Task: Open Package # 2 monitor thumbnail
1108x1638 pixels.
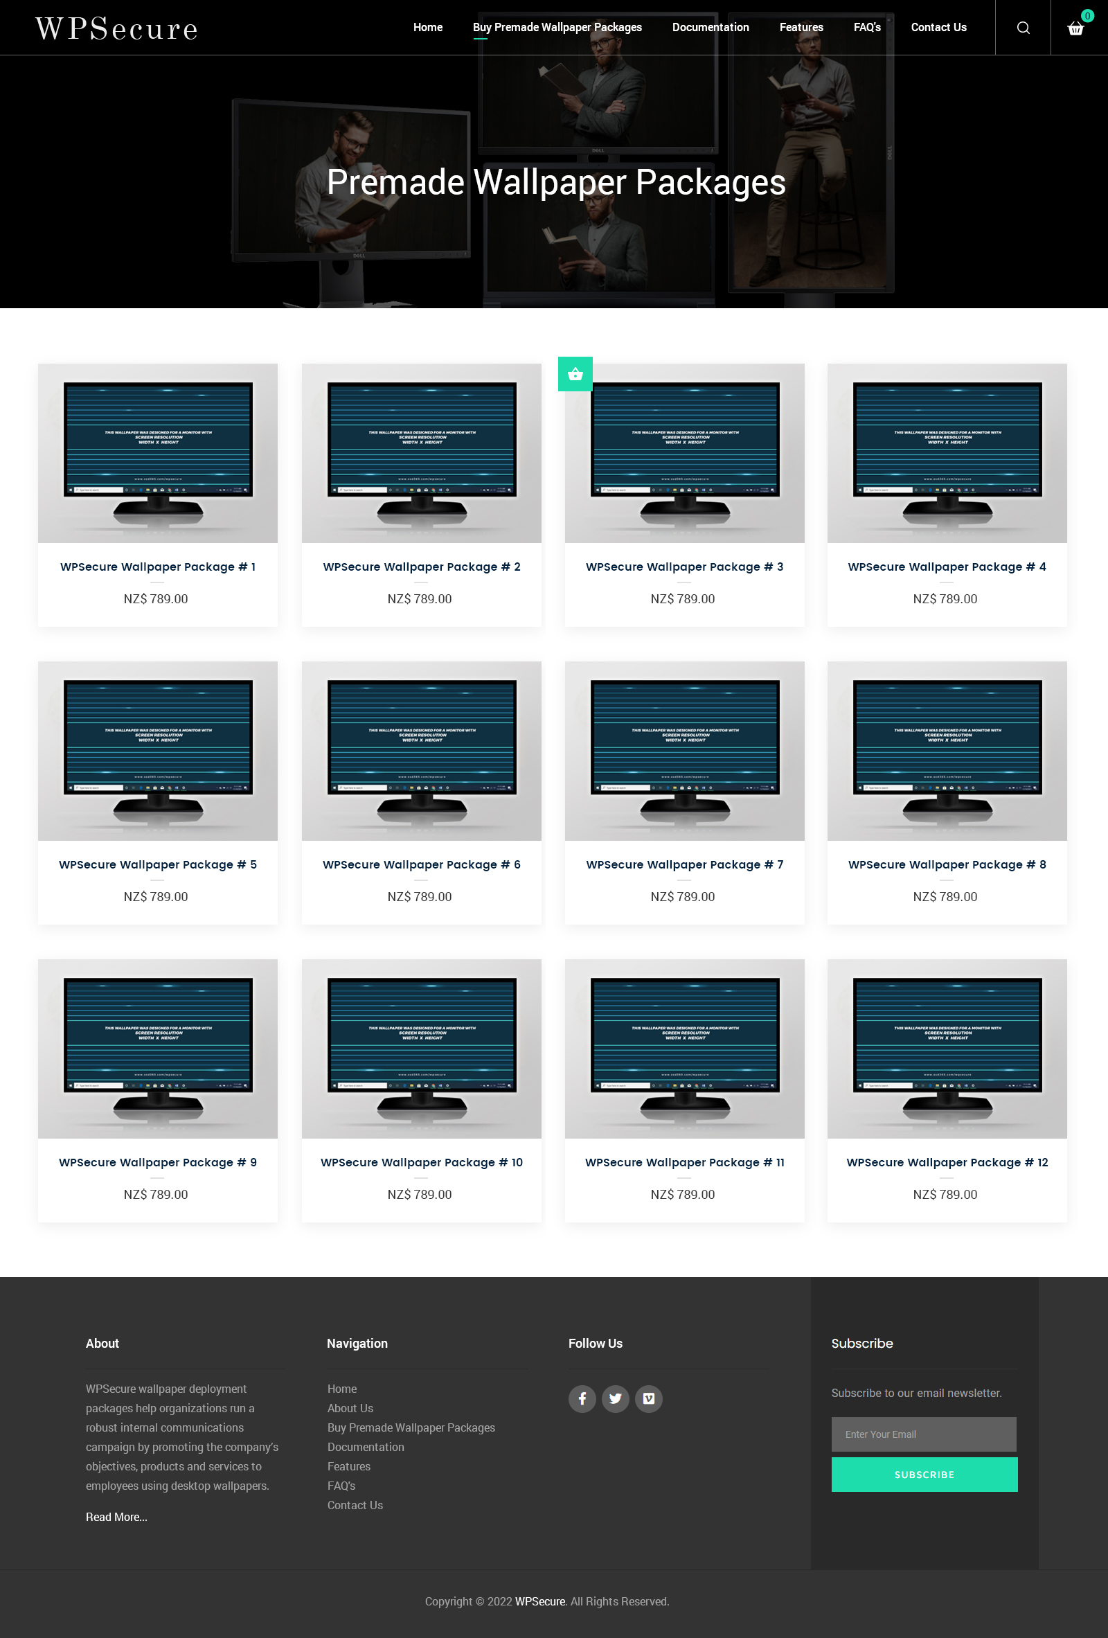Action: (422, 453)
